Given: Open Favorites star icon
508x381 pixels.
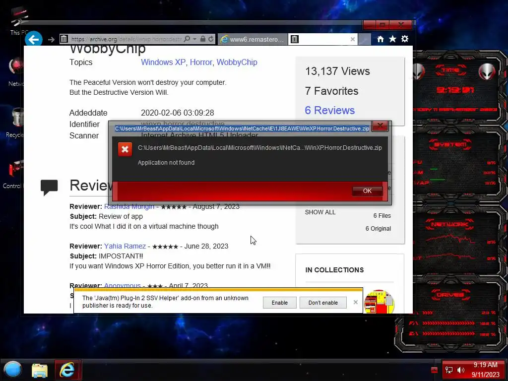Looking at the screenshot, I should tap(392, 39).
